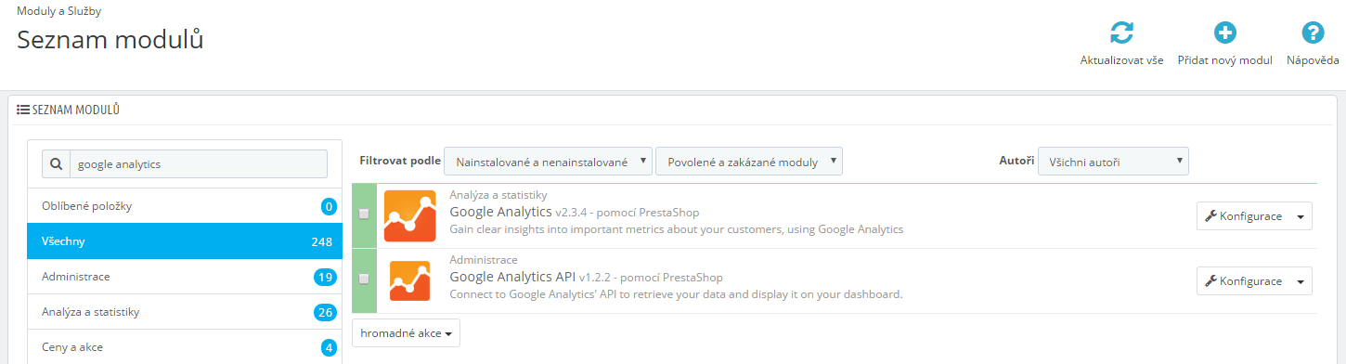
Task: Click the Přidat nový modul plus icon
Action: click(1225, 33)
